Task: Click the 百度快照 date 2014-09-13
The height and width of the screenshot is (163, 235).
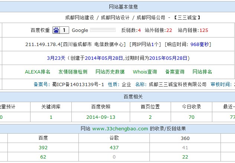Action: pyautogui.click(x=101, y=117)
